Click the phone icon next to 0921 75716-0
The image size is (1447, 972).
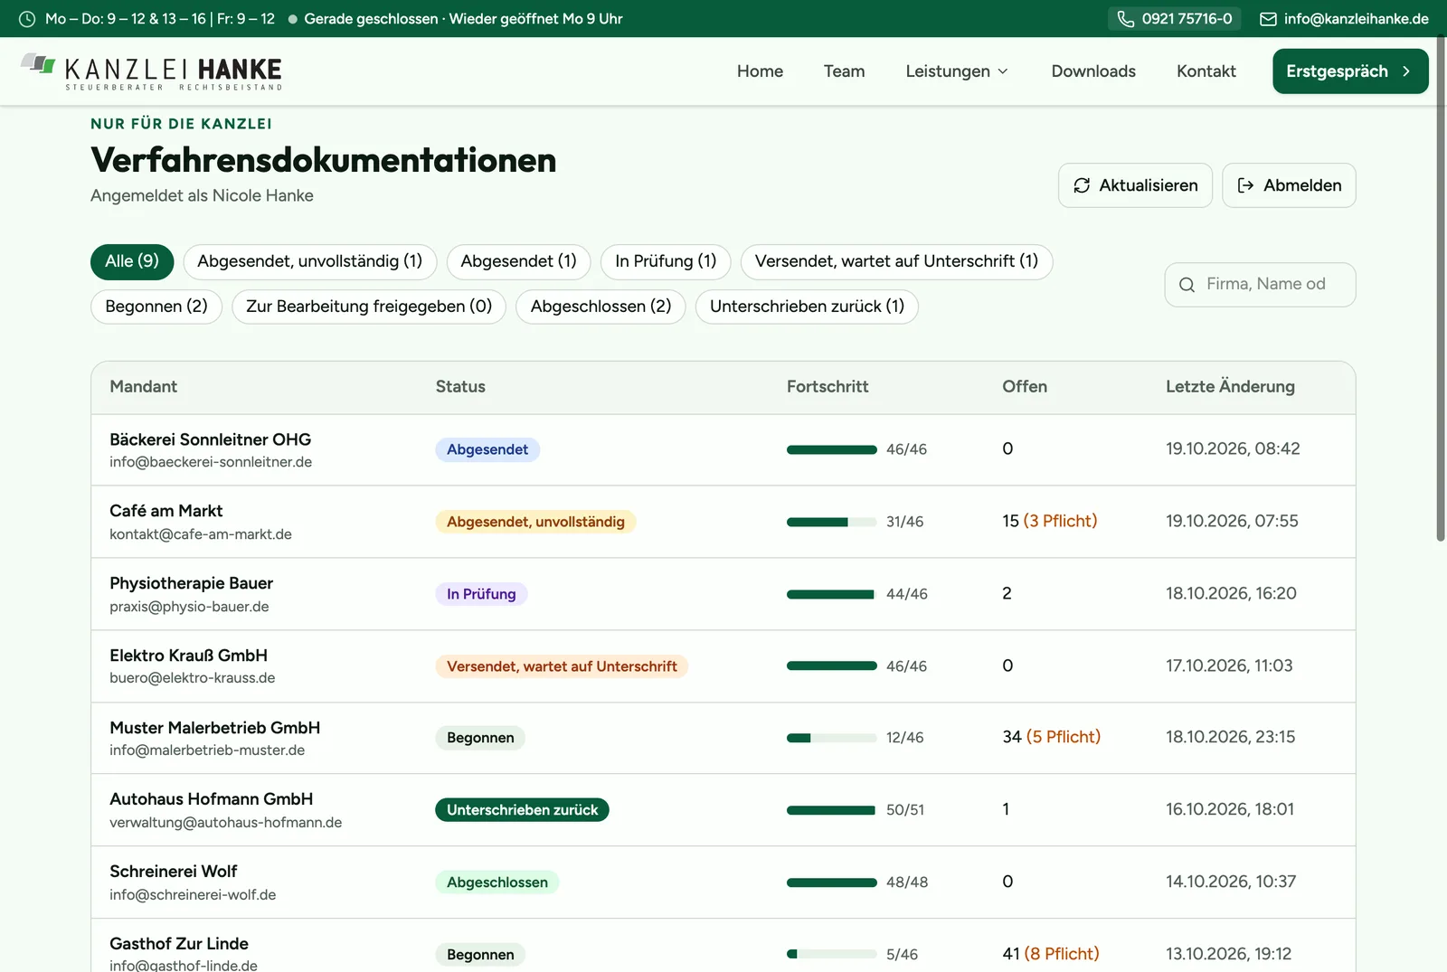(x=1126, y=19)
